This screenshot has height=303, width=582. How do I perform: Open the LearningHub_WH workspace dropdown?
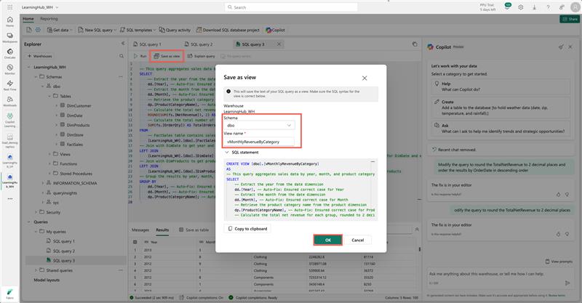40,7
